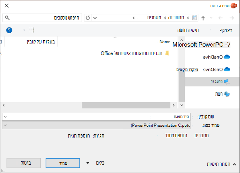Open recent locations dropdown
The height and width of the screenshot is (173, 240).
click(x=211, y=18)
